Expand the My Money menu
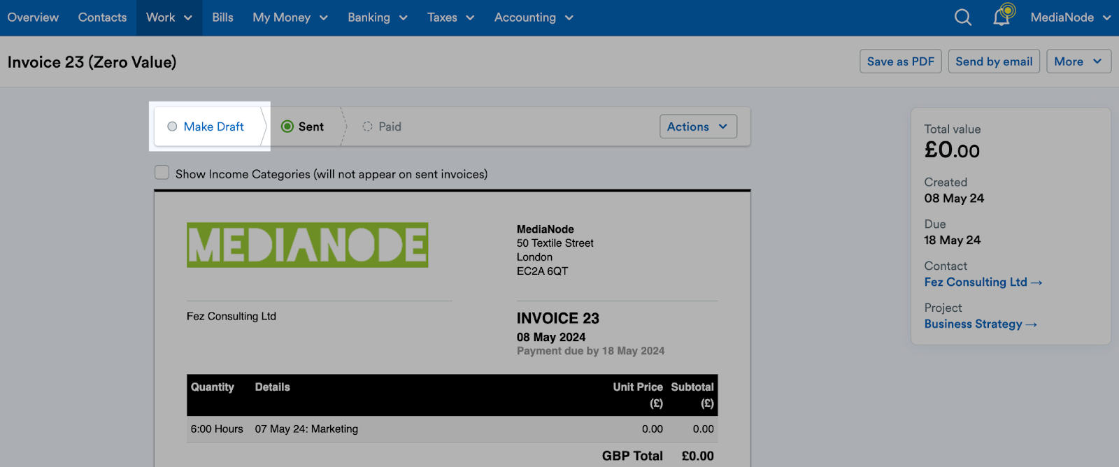 (x=290, y=17)
